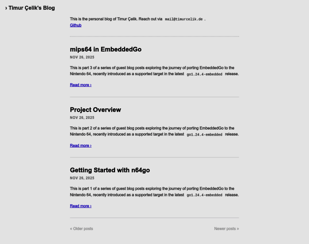Screen dimensions: 309x244
Task: Go to Newer posts page
Action: coord(226,229)
